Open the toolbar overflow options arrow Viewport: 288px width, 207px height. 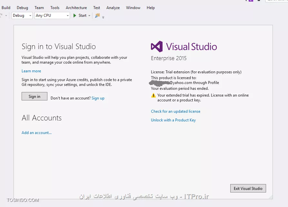[103, 17]
